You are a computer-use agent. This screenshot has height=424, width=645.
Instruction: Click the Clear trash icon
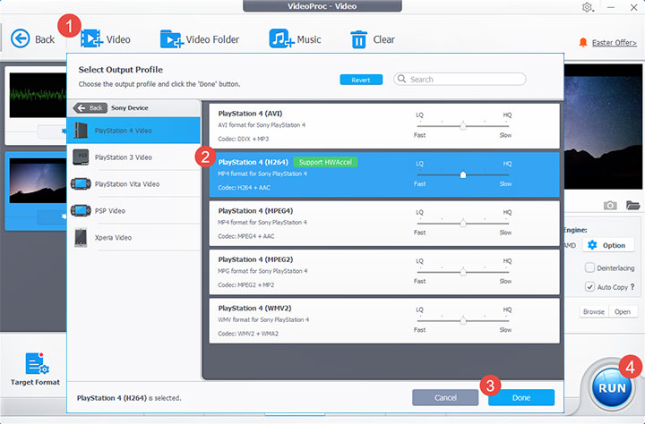[358, 40]
